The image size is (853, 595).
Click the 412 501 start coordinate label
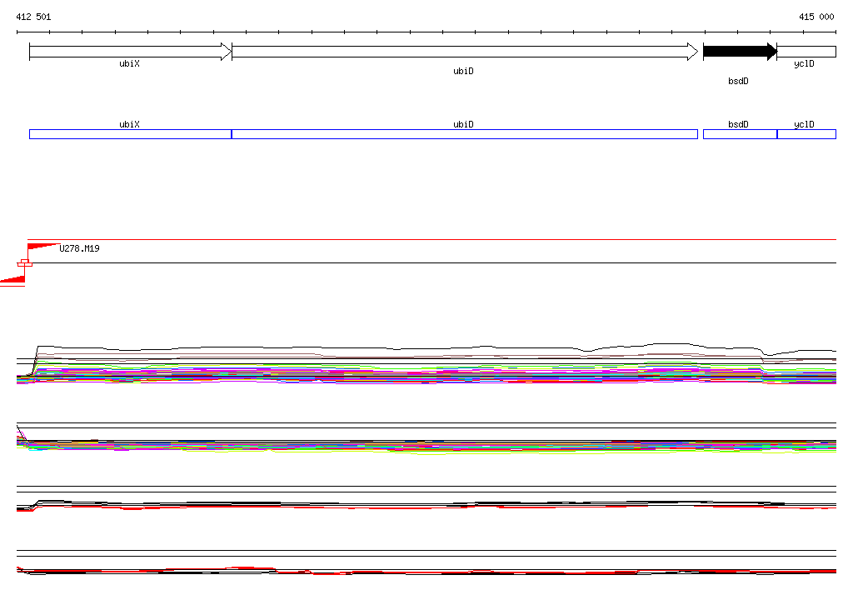(x=33, y=17)
